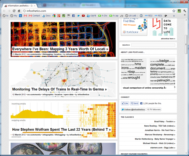Open the graduation cap bookmark icon
Image resolution: width=189 pixels, height=156 pixels.
point(166,16)
